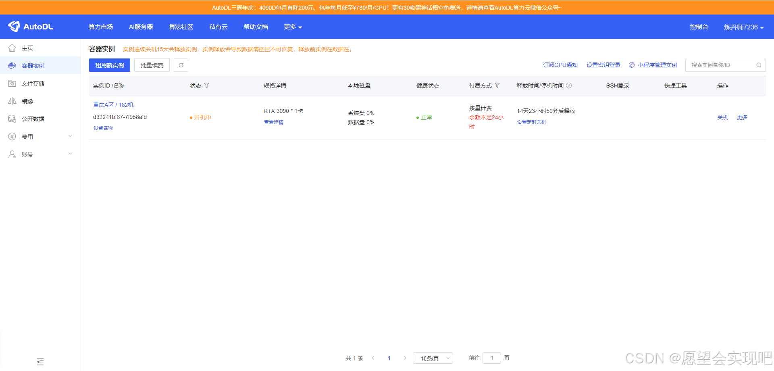The width and height of the screenshot is (774, 371).
Task: Open 镜像 in the sidebar
Action: (40, 101)
